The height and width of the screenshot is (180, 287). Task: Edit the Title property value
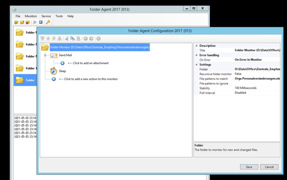coord(257,50)
